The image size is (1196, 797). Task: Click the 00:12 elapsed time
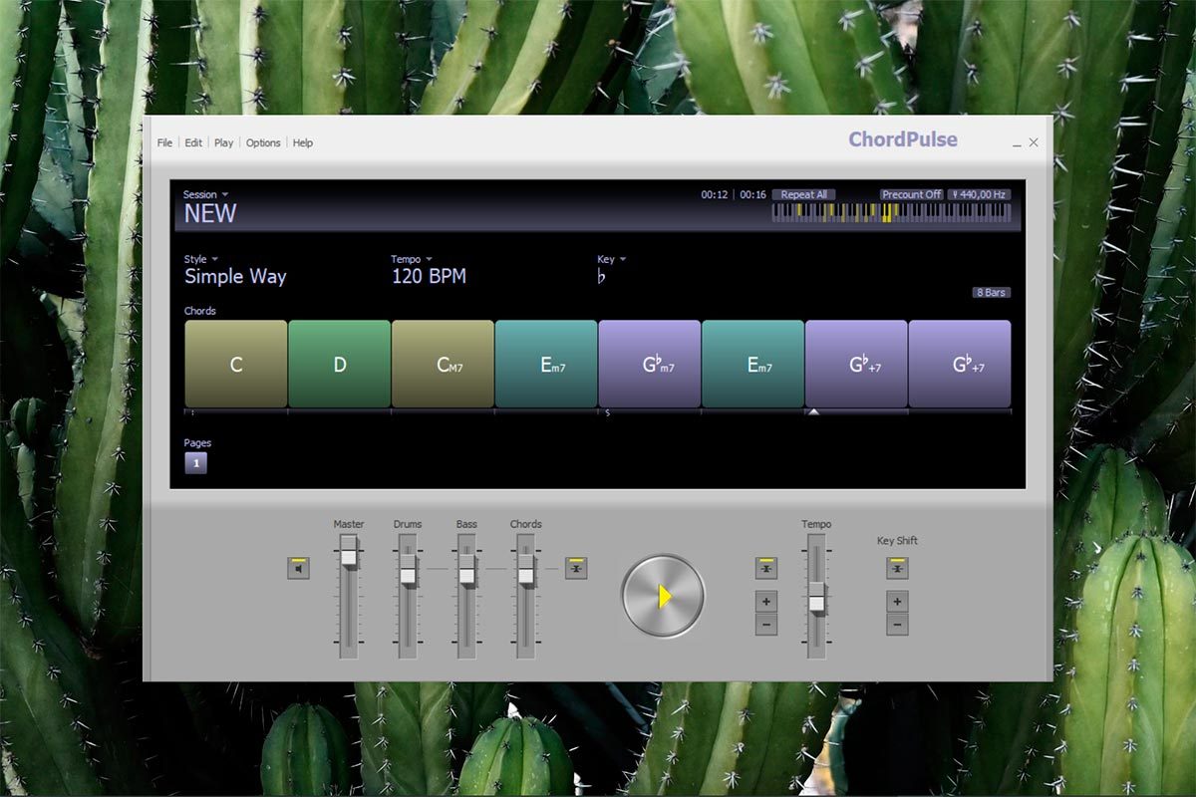714,194
